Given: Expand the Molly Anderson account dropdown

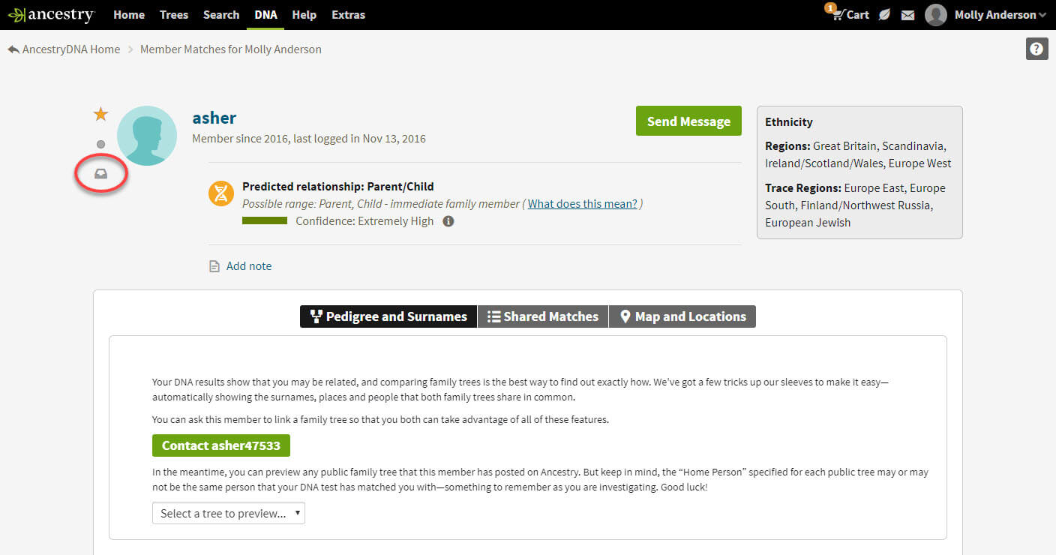Looking at the screenshot, I should 1000,15.
